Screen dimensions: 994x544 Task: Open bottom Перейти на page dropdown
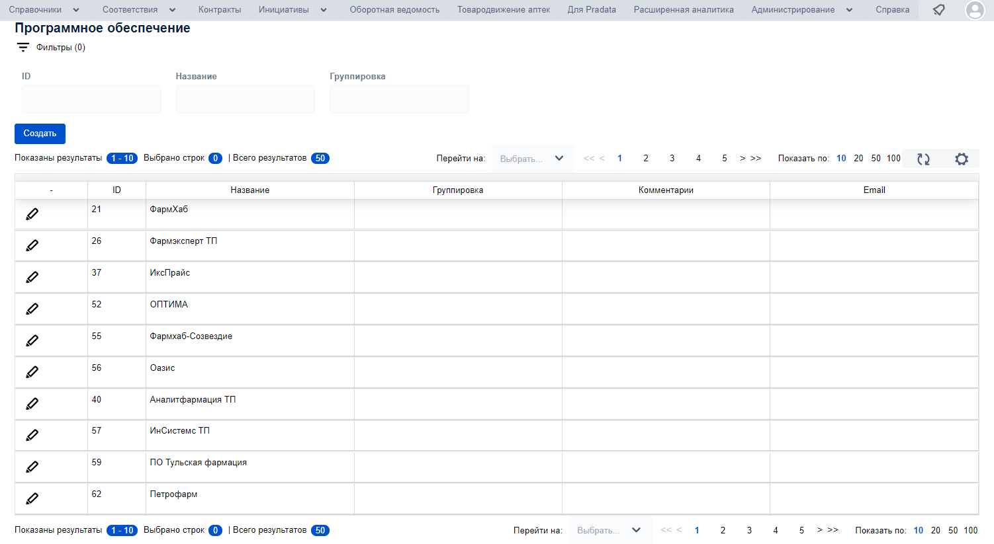(x=610, y=530)
